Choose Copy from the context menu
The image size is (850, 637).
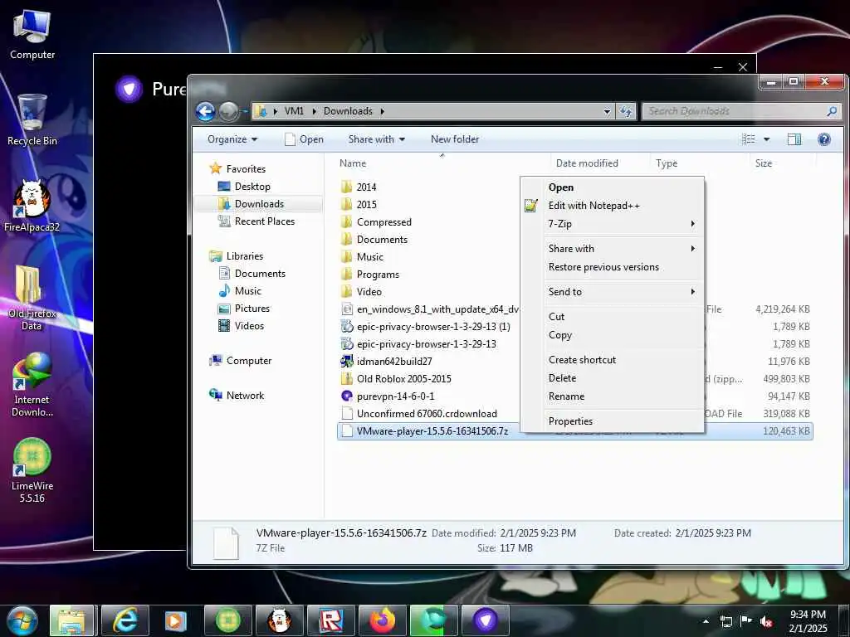click(623, 335)
